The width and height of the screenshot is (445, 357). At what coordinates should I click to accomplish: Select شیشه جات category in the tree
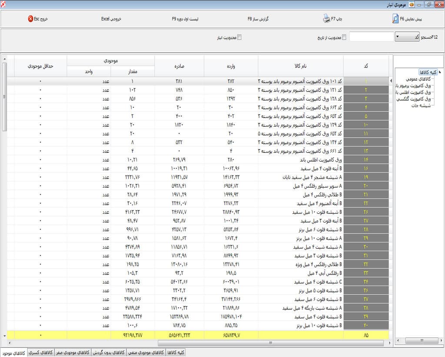[x=421, y=105]
